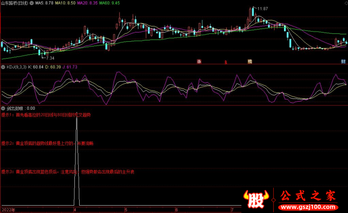This screenshot has height=213, width=348.
Task: Select the MA10 moving average label
Action: click(65, 3)
